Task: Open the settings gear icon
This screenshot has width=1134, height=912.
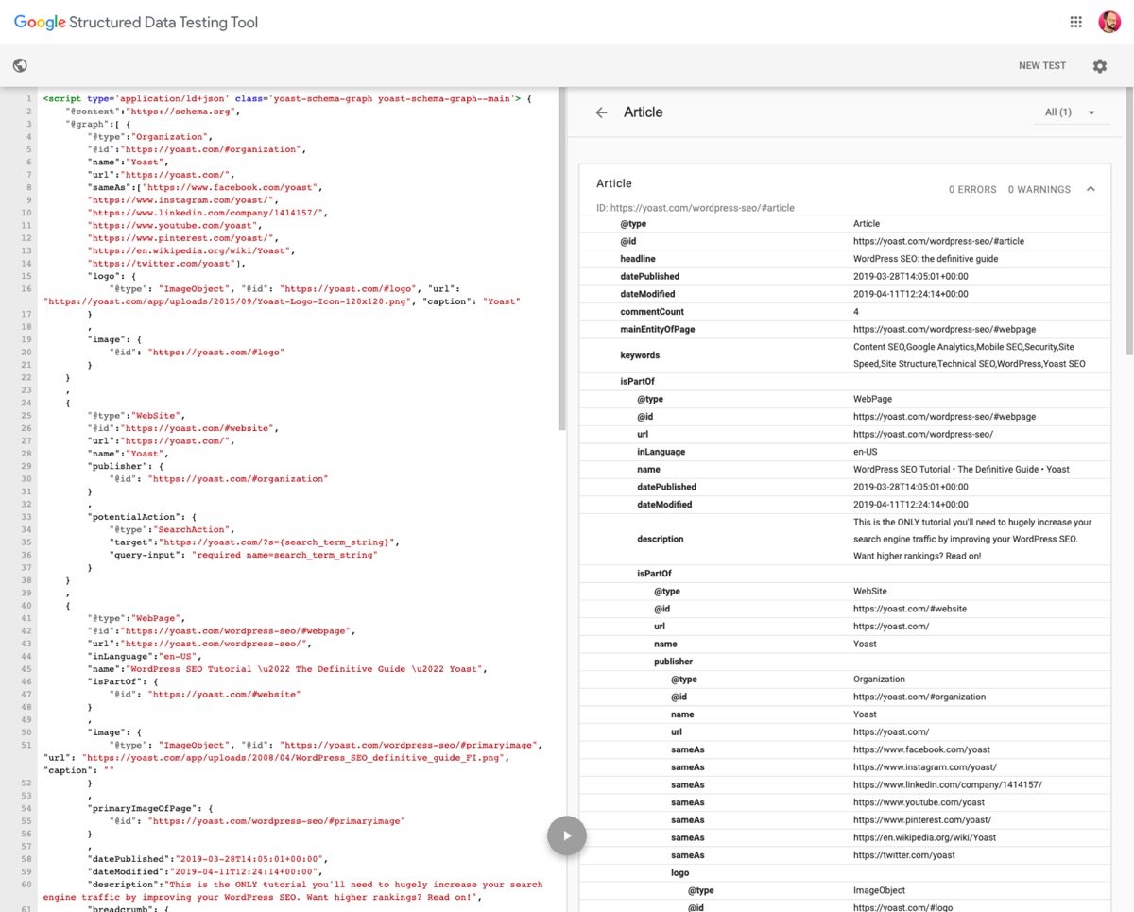Action: click(x=1099, y=66)
